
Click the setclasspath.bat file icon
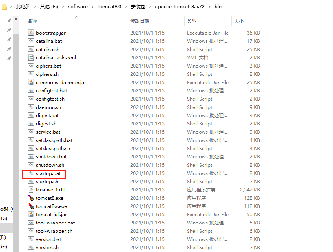pyautogui.click(x=31, y=140)
